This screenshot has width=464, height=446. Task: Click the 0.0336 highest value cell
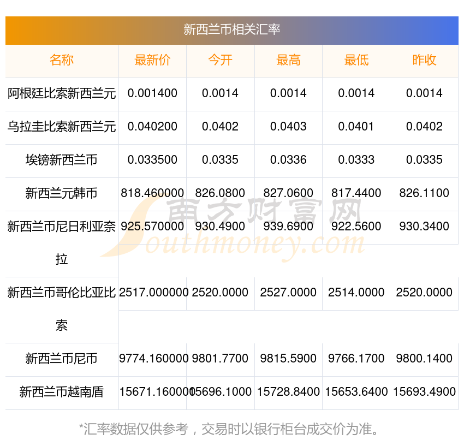[x=288, y=160]
